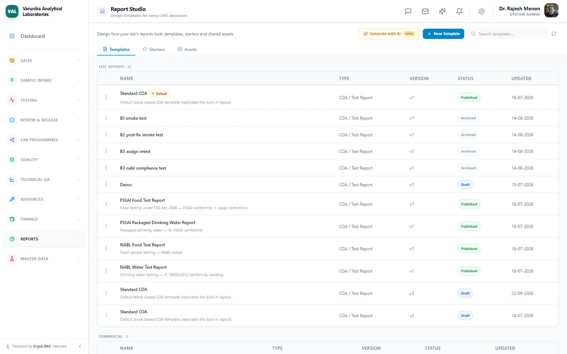Switch to the Assets tab
Image resolution: width=567 pixels, height=354 pixels.
(187, 49)
